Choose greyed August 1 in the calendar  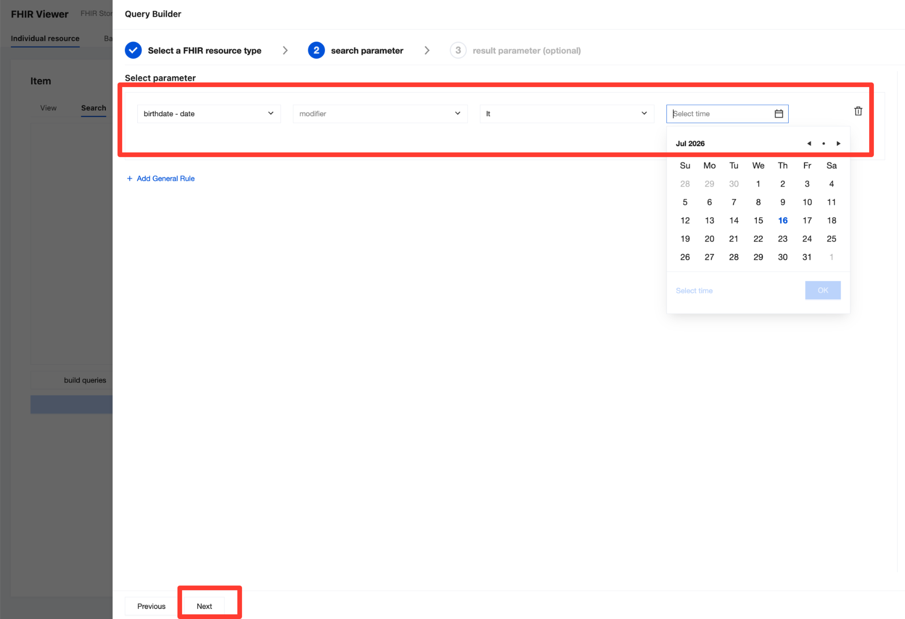click(x=831, y=257)
